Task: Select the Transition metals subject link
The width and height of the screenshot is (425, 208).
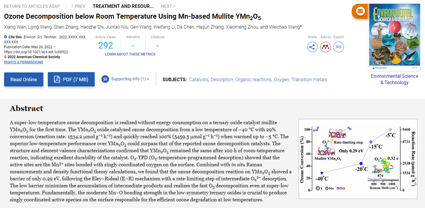Action: pyautogui.click(x=309, y=79)
